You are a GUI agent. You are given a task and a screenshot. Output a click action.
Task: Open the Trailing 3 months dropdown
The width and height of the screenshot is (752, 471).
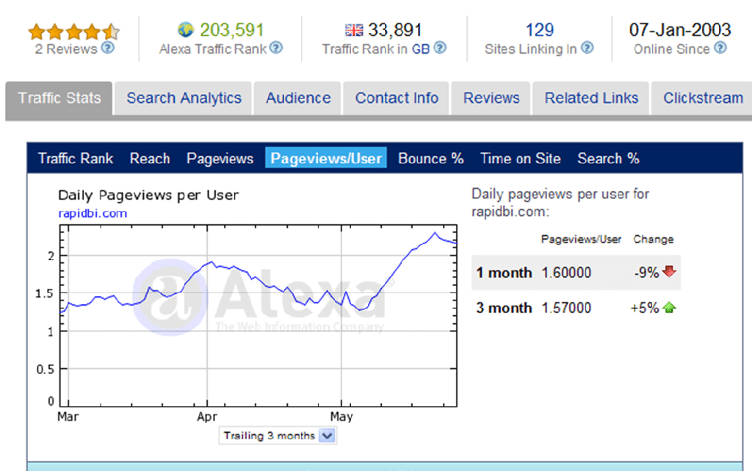(x=278, y=436)
